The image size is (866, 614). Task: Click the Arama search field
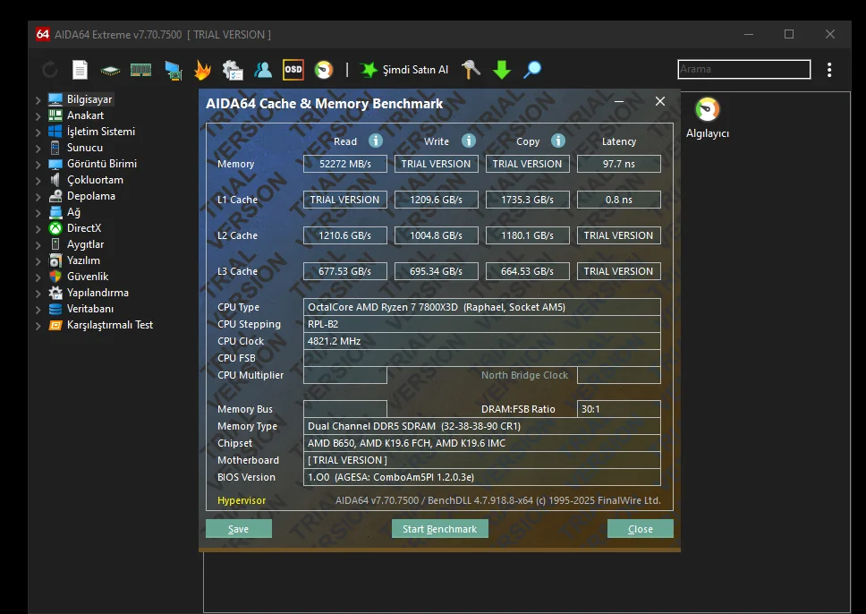coord(743,69)
